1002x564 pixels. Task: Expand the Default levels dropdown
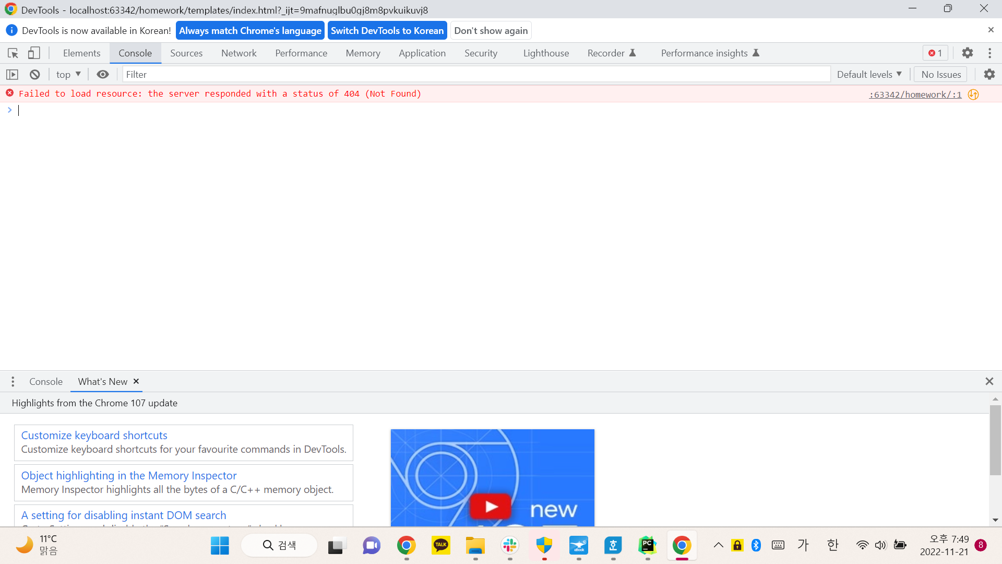pyautogui.click(x=869, y=75)
